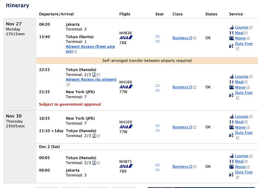
Task: Click the meal fork-and-knife icon for NH160
Action: click(231, 82)
